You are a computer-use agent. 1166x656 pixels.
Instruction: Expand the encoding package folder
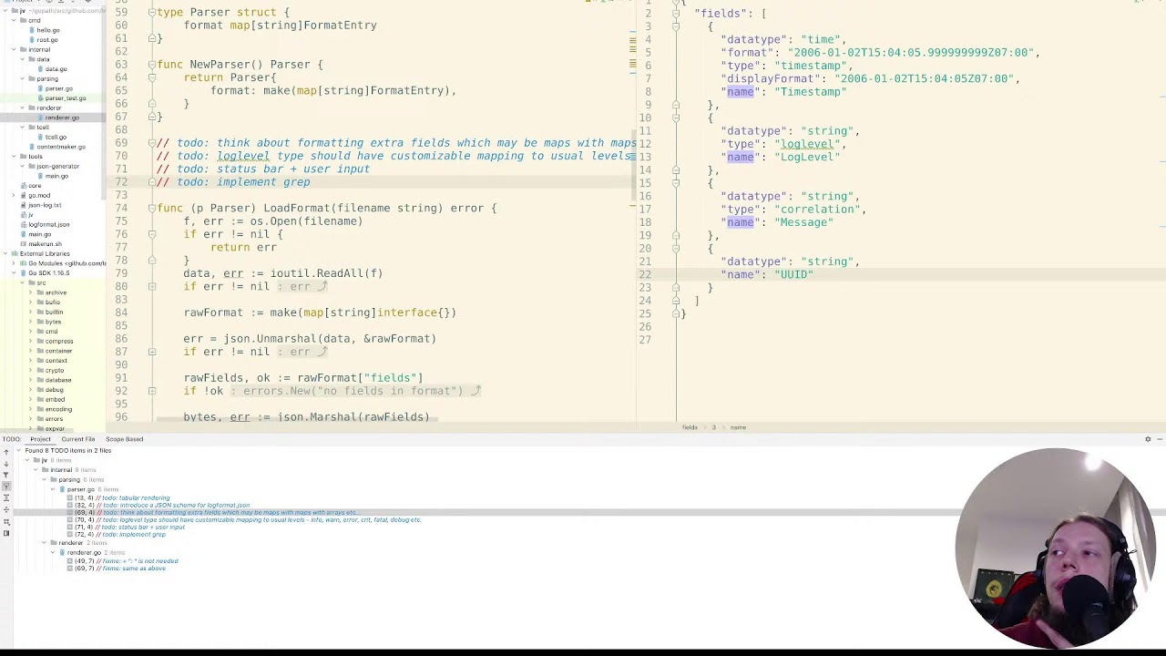point(31,409)
